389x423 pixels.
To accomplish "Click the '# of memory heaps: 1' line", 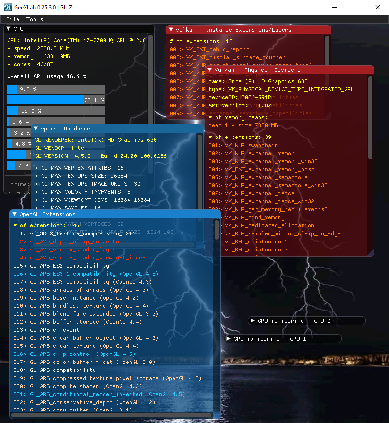I will pyautogui.click(x=242, y=117).
